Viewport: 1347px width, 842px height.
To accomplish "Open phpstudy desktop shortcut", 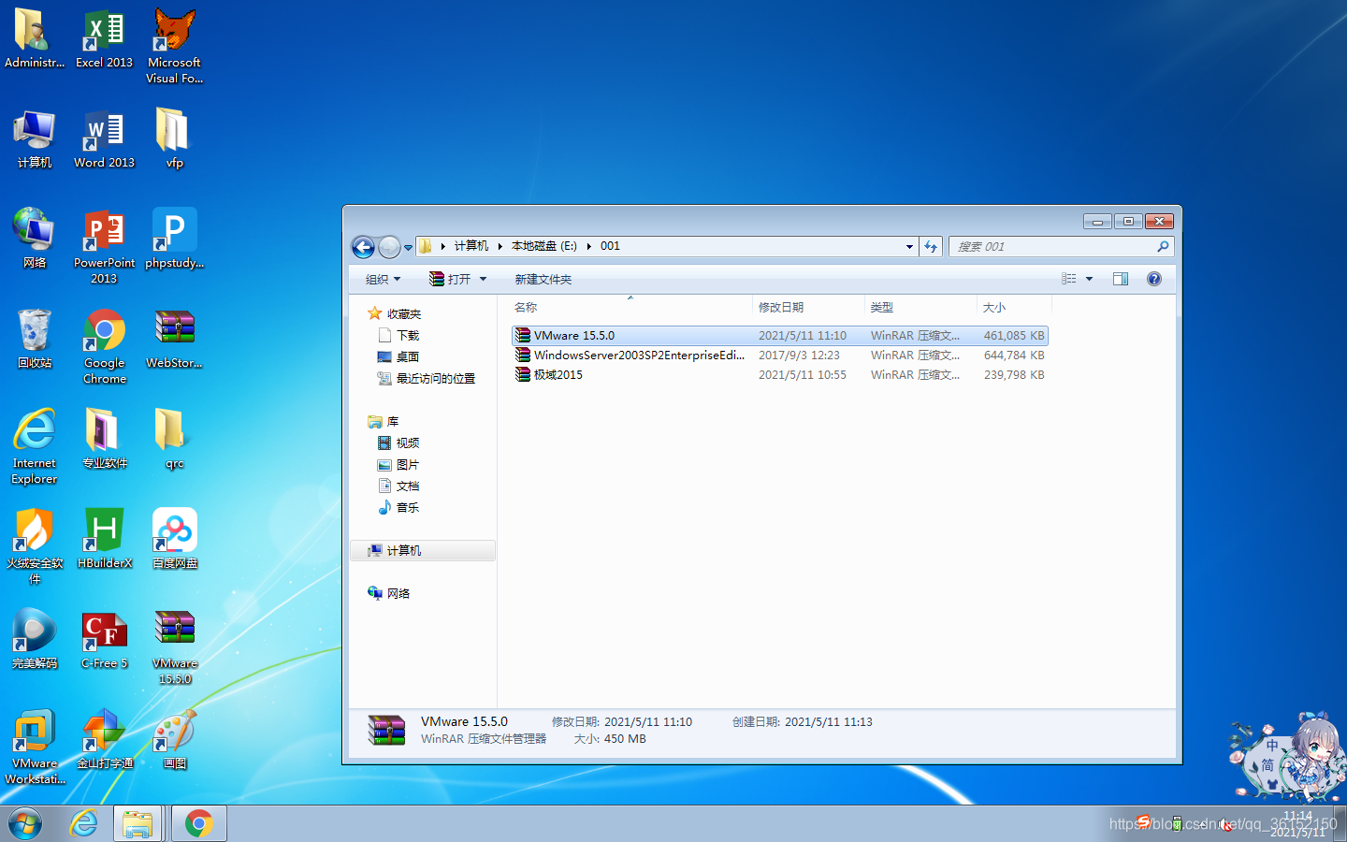I will coord(174,239).
